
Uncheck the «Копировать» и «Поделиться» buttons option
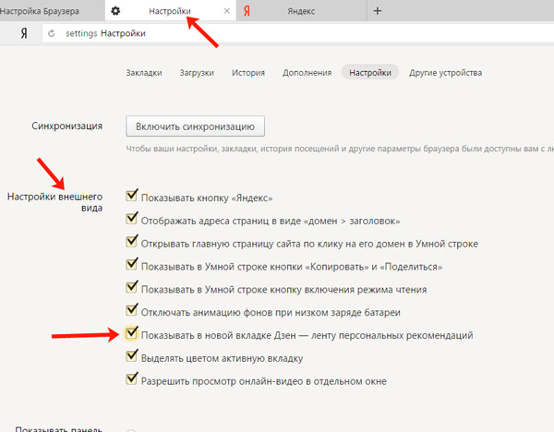[132, 266]
